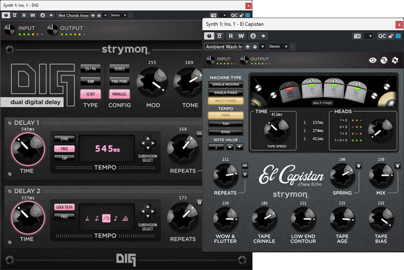Click the Tape Age knob
This screenshot has height=270, width=404.
[342, 219]
